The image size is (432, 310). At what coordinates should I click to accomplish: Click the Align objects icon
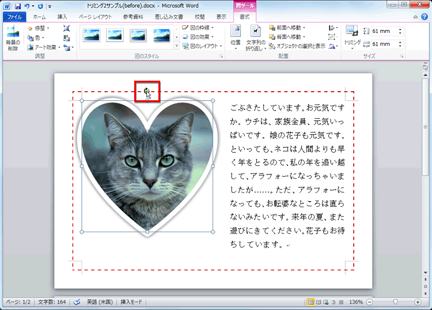[333, 28]
